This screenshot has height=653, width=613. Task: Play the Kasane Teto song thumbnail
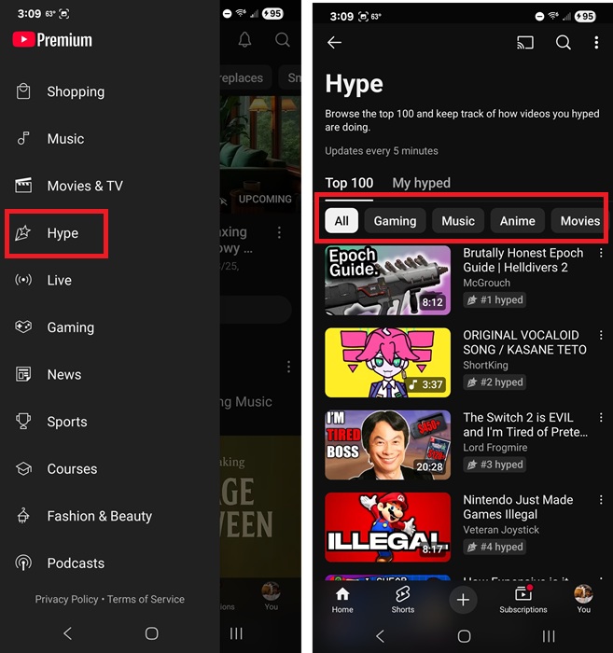pos(388,362)
